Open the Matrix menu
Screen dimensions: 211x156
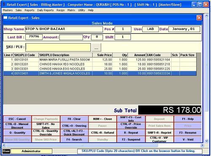[71, 10]
